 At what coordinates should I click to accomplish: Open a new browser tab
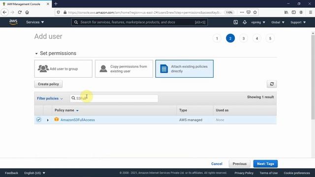tap(56, 4)
